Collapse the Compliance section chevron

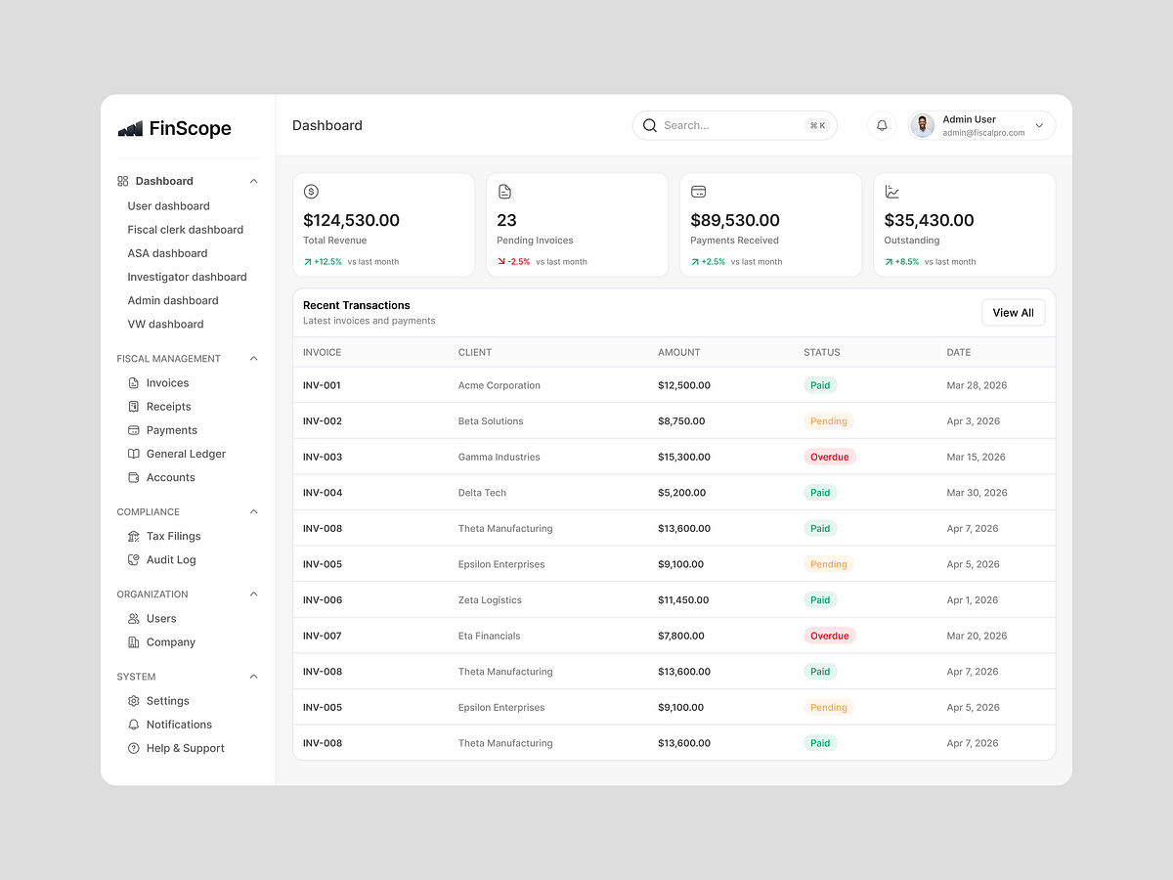(x=254, y=511)
